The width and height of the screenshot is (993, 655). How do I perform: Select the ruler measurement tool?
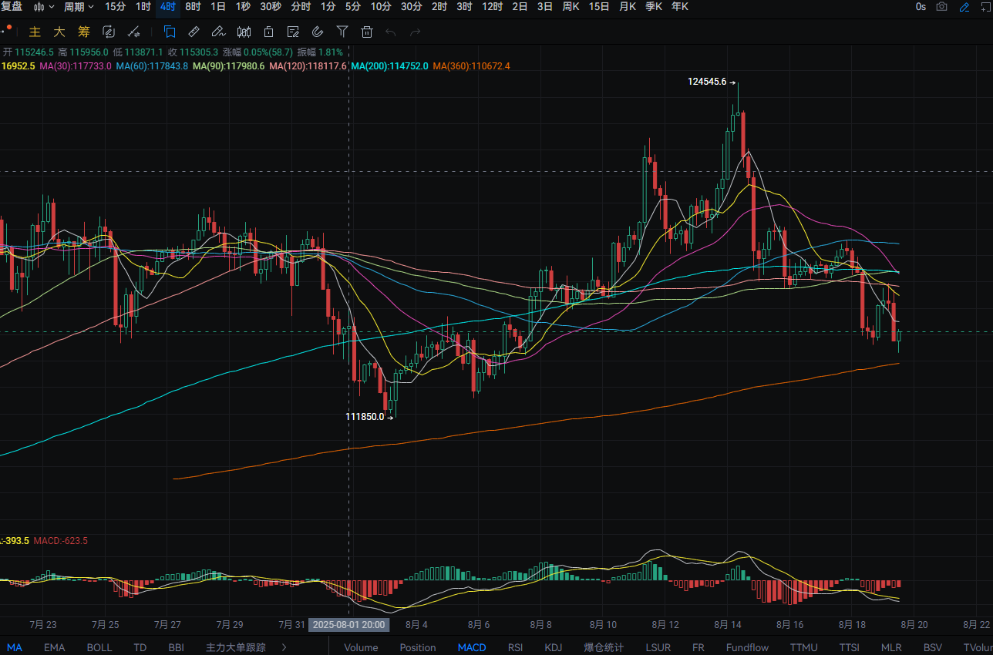point(194,32)
